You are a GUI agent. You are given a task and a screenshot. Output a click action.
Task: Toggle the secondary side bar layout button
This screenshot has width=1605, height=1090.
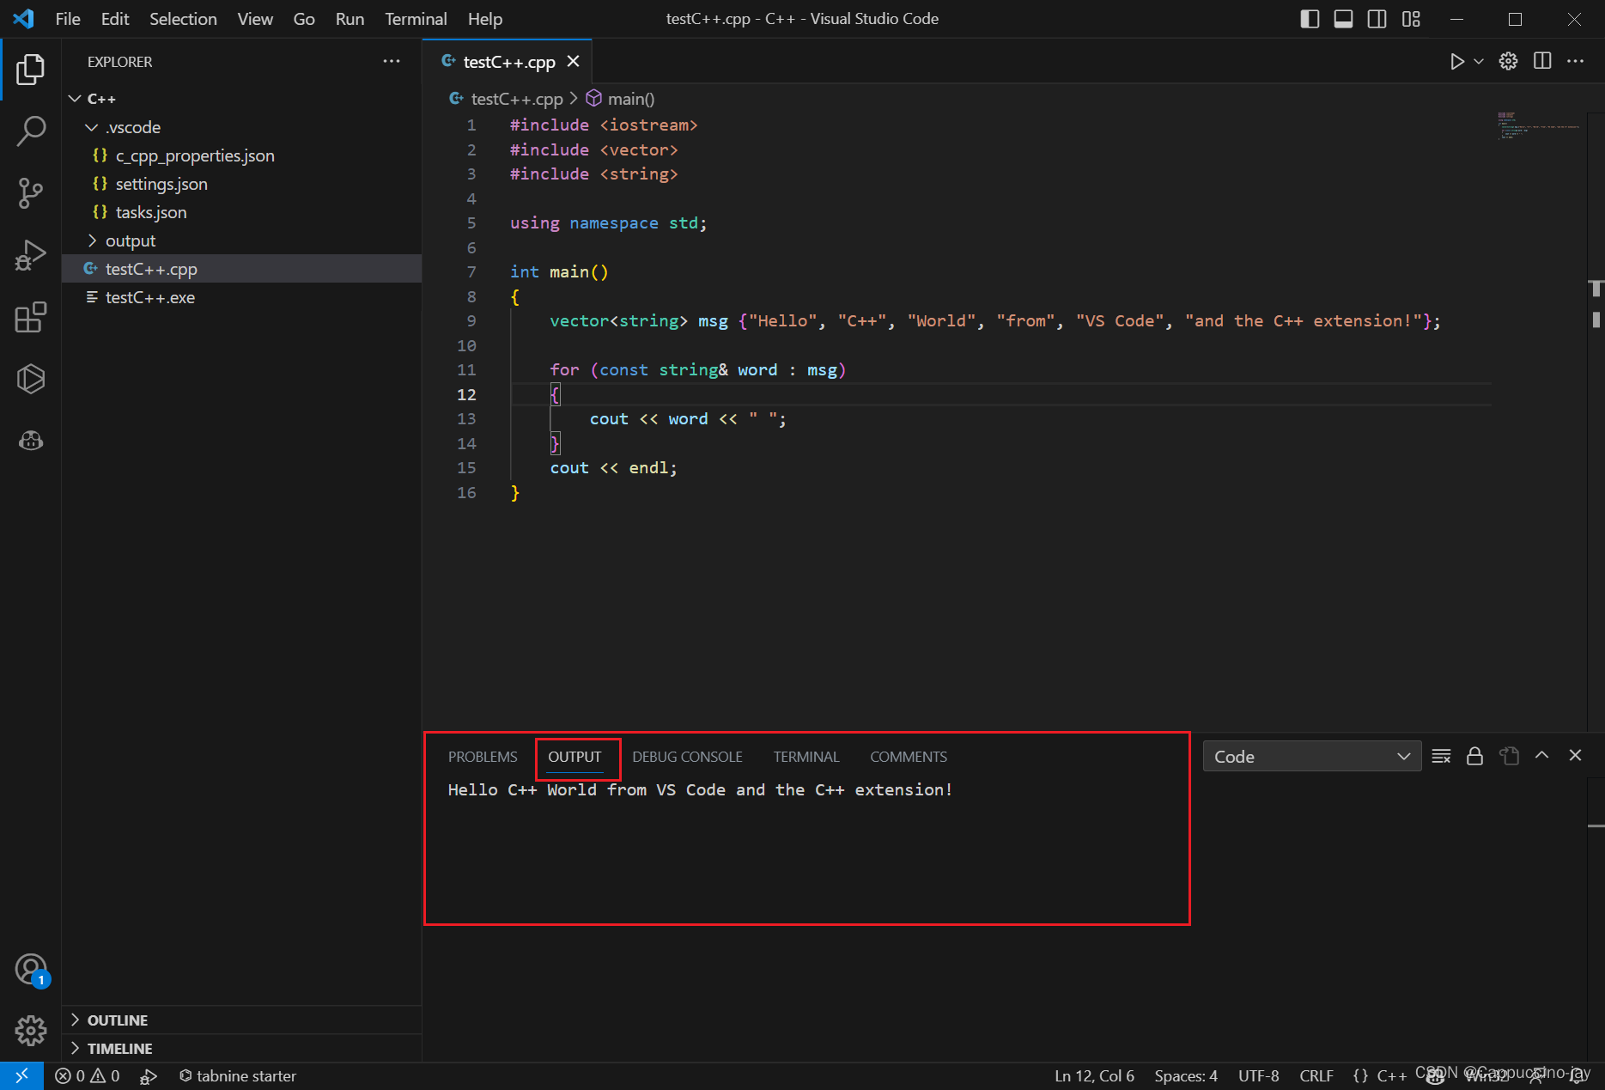click(1377, 19)
